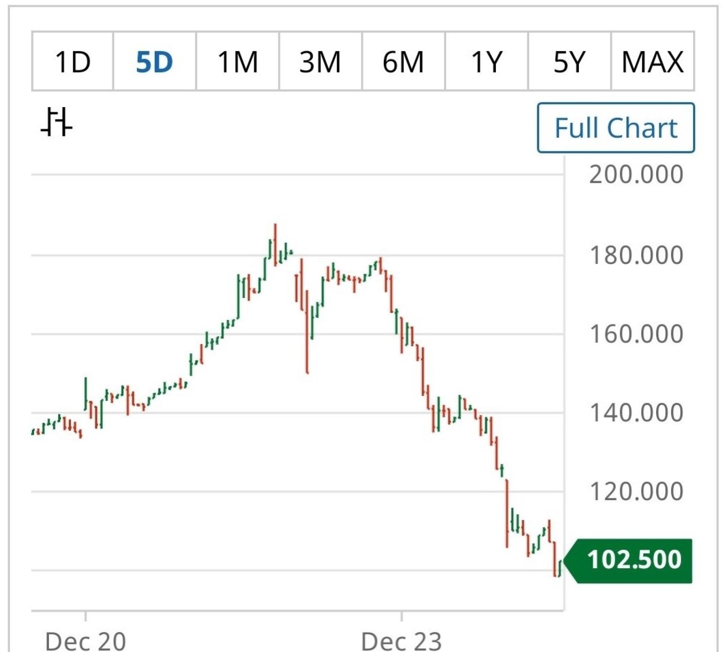Click the 140.000 price axis label
This screenshot has width=725, height=652.
tap(636, 412)
